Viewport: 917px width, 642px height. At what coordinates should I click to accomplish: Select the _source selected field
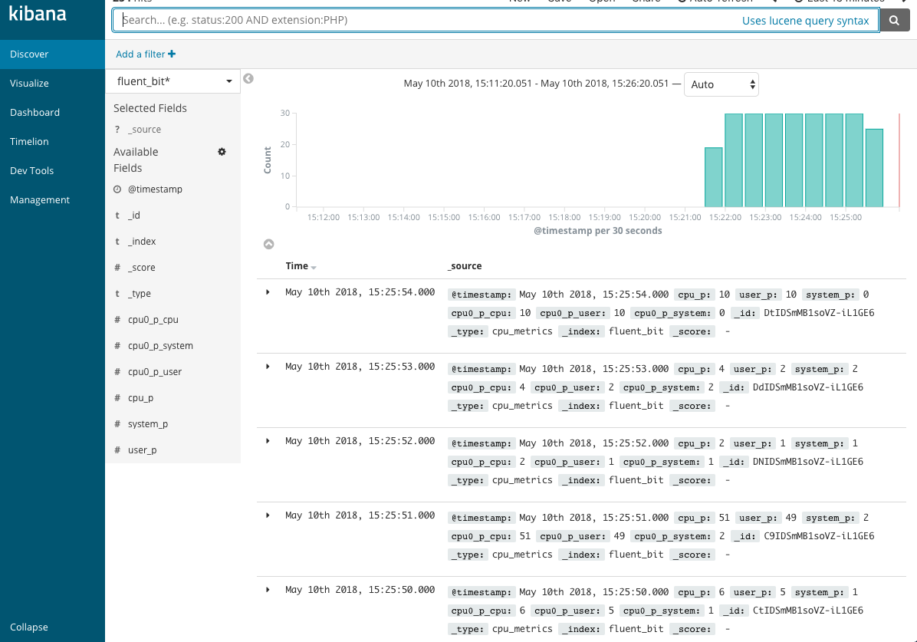pyautogui.click(x=144, y=130)
